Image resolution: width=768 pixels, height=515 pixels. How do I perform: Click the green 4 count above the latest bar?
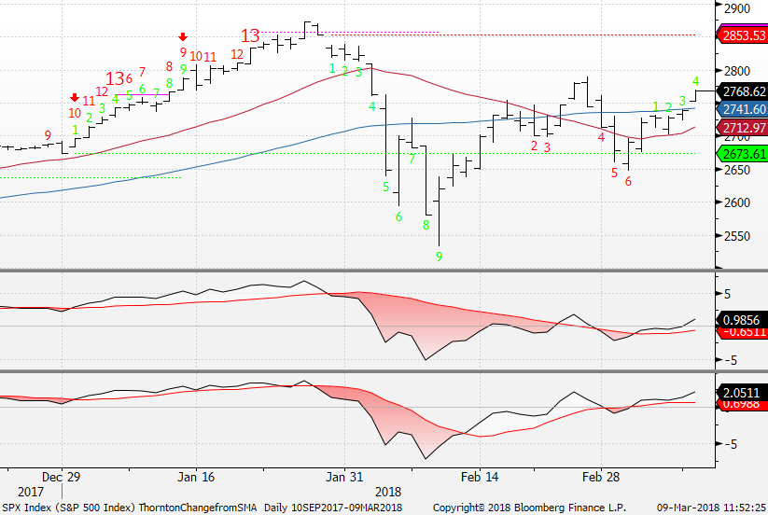tap(695, 81)
